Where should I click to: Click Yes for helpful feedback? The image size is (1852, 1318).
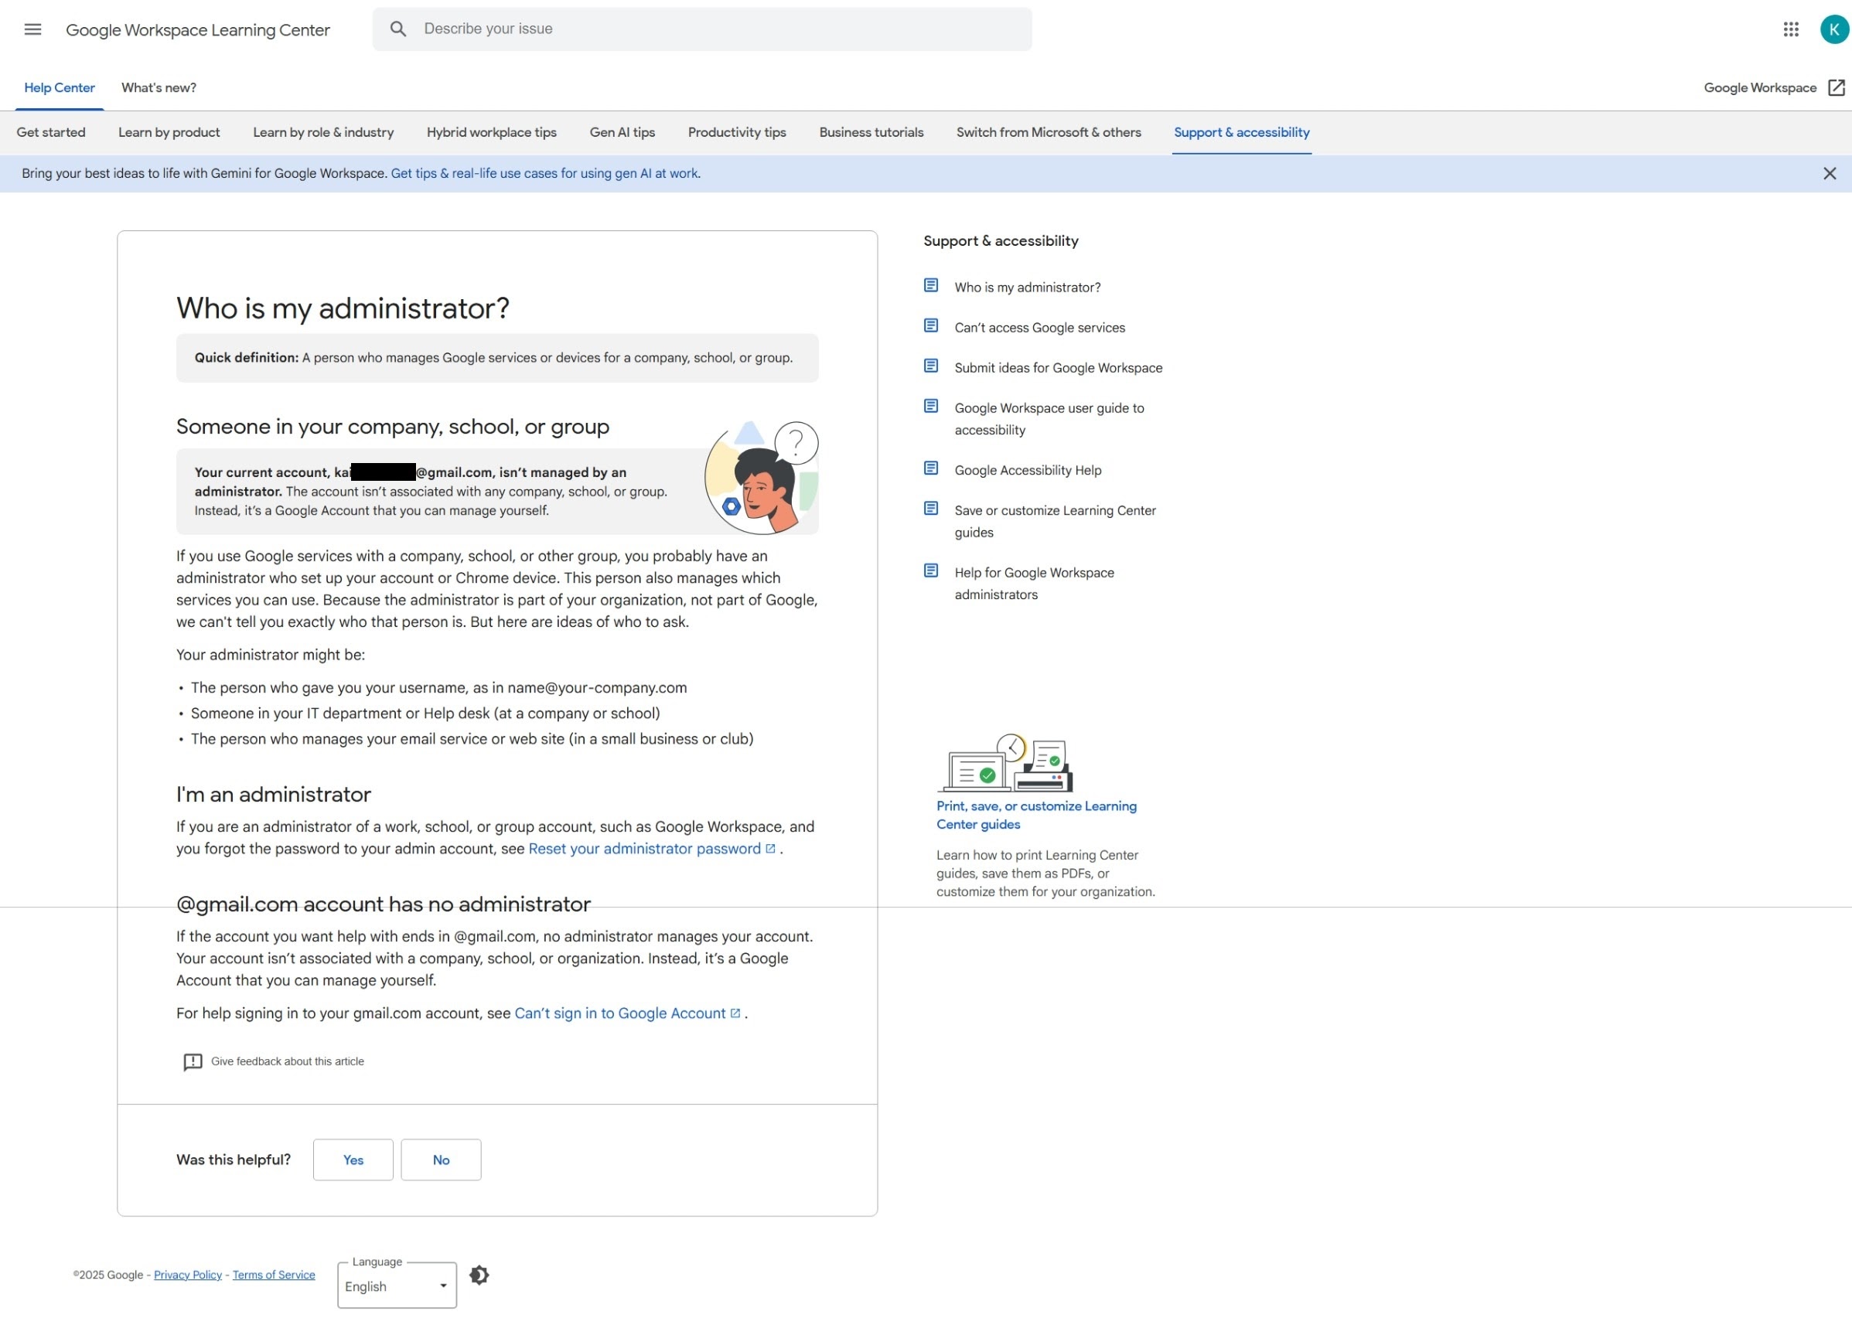pyautogui.click(x=353, y=1160)
